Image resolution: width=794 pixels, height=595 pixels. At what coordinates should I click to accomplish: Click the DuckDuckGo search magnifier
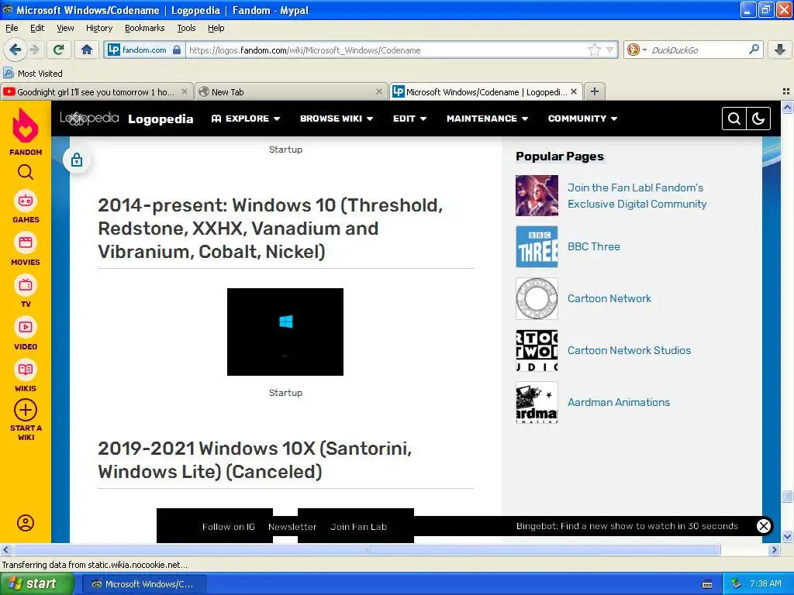(x=754, y=50)
